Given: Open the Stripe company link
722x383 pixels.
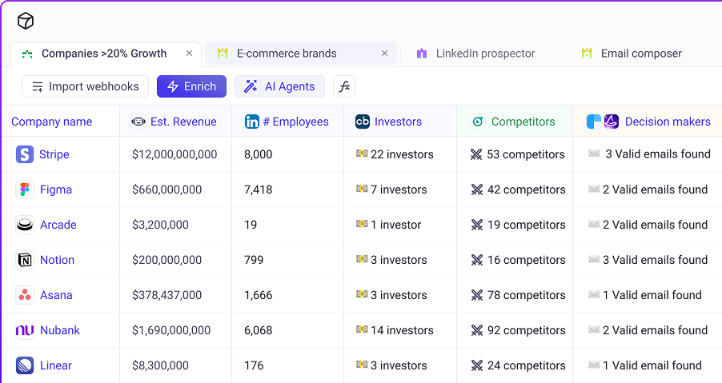Looking at the screenshot, I should click(x=54, y=154).
